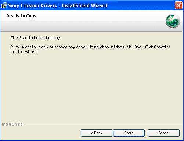Click the grayed InstallShield label at bottom left
Screen dimensions: 184x141
[x=12, y=124]
